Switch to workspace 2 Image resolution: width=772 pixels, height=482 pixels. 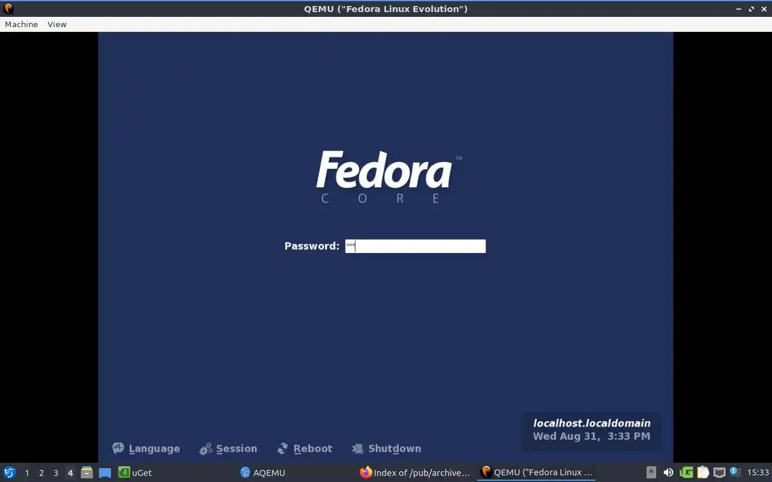coord(41,473)
